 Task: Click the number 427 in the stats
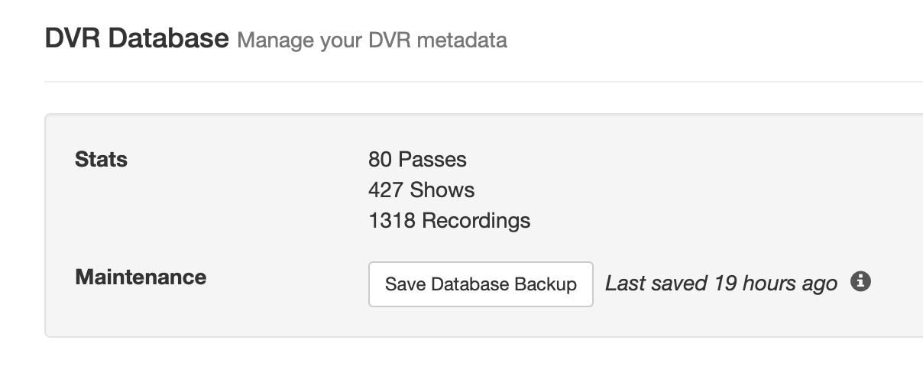tap(386, 190)
